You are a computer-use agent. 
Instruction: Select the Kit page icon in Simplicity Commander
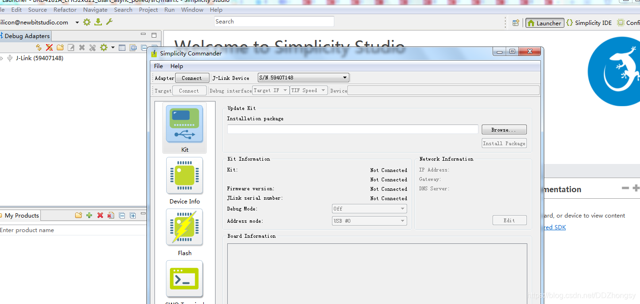[184, 123]
